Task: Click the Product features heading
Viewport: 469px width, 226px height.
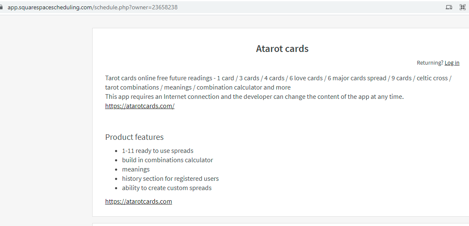Action: [x=134, y=137]
